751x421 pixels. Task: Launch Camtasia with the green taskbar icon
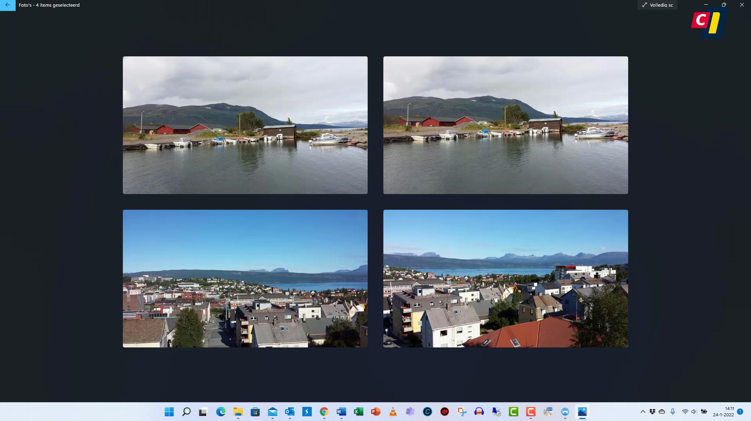(513, 412)
